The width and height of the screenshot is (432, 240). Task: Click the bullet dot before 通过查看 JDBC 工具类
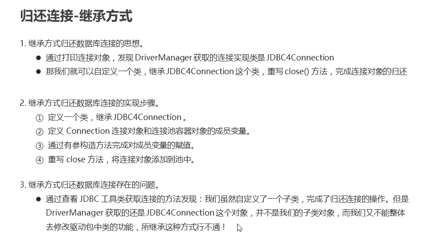[x=39, y=199]
